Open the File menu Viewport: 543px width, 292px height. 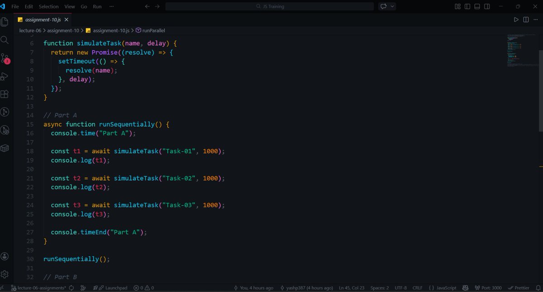pyautogui.click(x=15, y=6)
